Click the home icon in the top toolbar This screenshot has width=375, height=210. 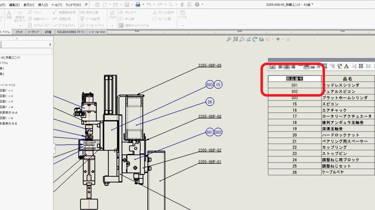coord(97,5)
